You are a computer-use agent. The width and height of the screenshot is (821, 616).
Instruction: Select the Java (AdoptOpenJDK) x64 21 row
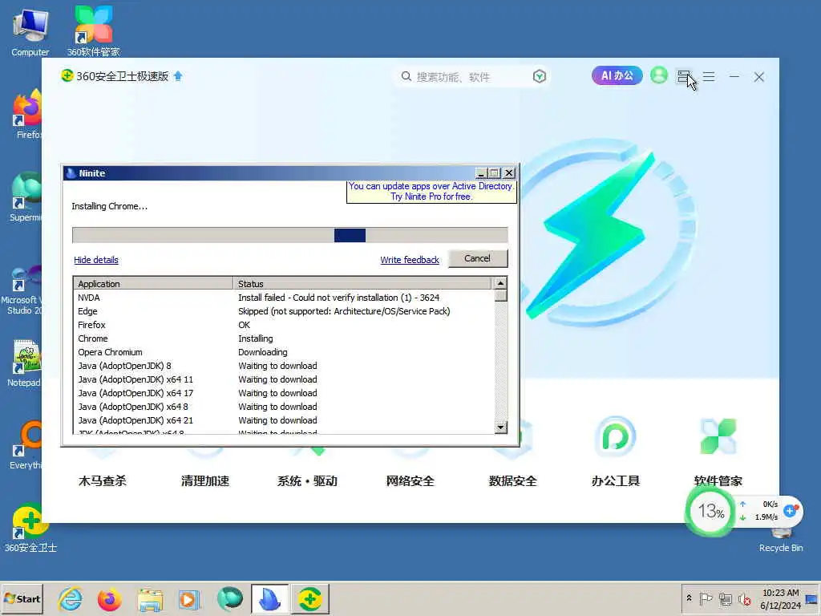285,420
